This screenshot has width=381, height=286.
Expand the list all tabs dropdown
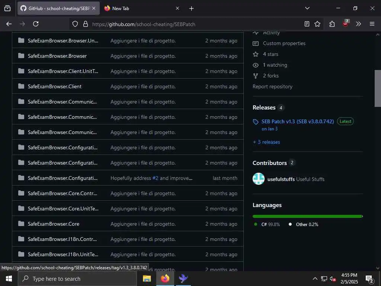tap(307, 9)
